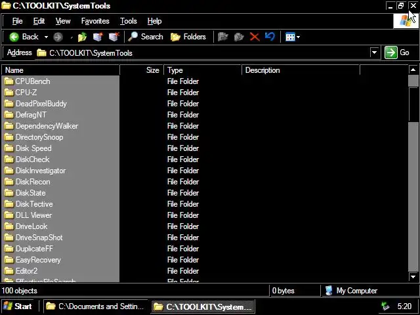
Task: Click the DuplicateFF folder name
Action: click(x=34, y=249)
